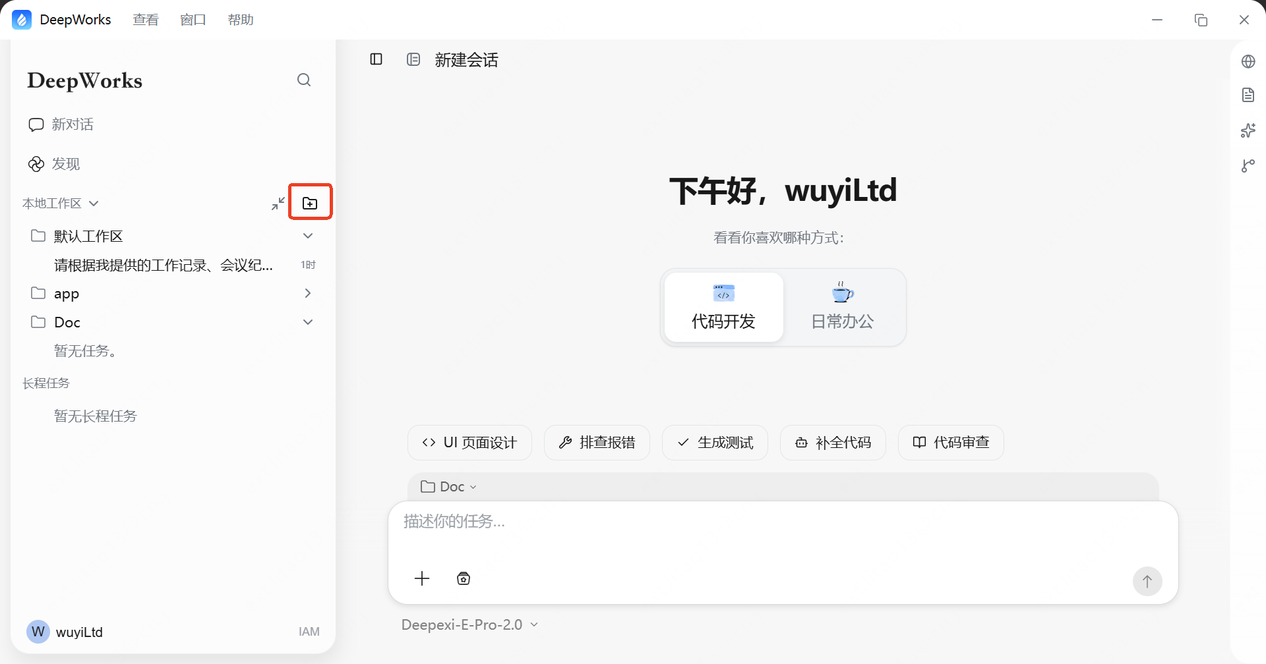Click the 长程任务 section heading

point(46,383)
